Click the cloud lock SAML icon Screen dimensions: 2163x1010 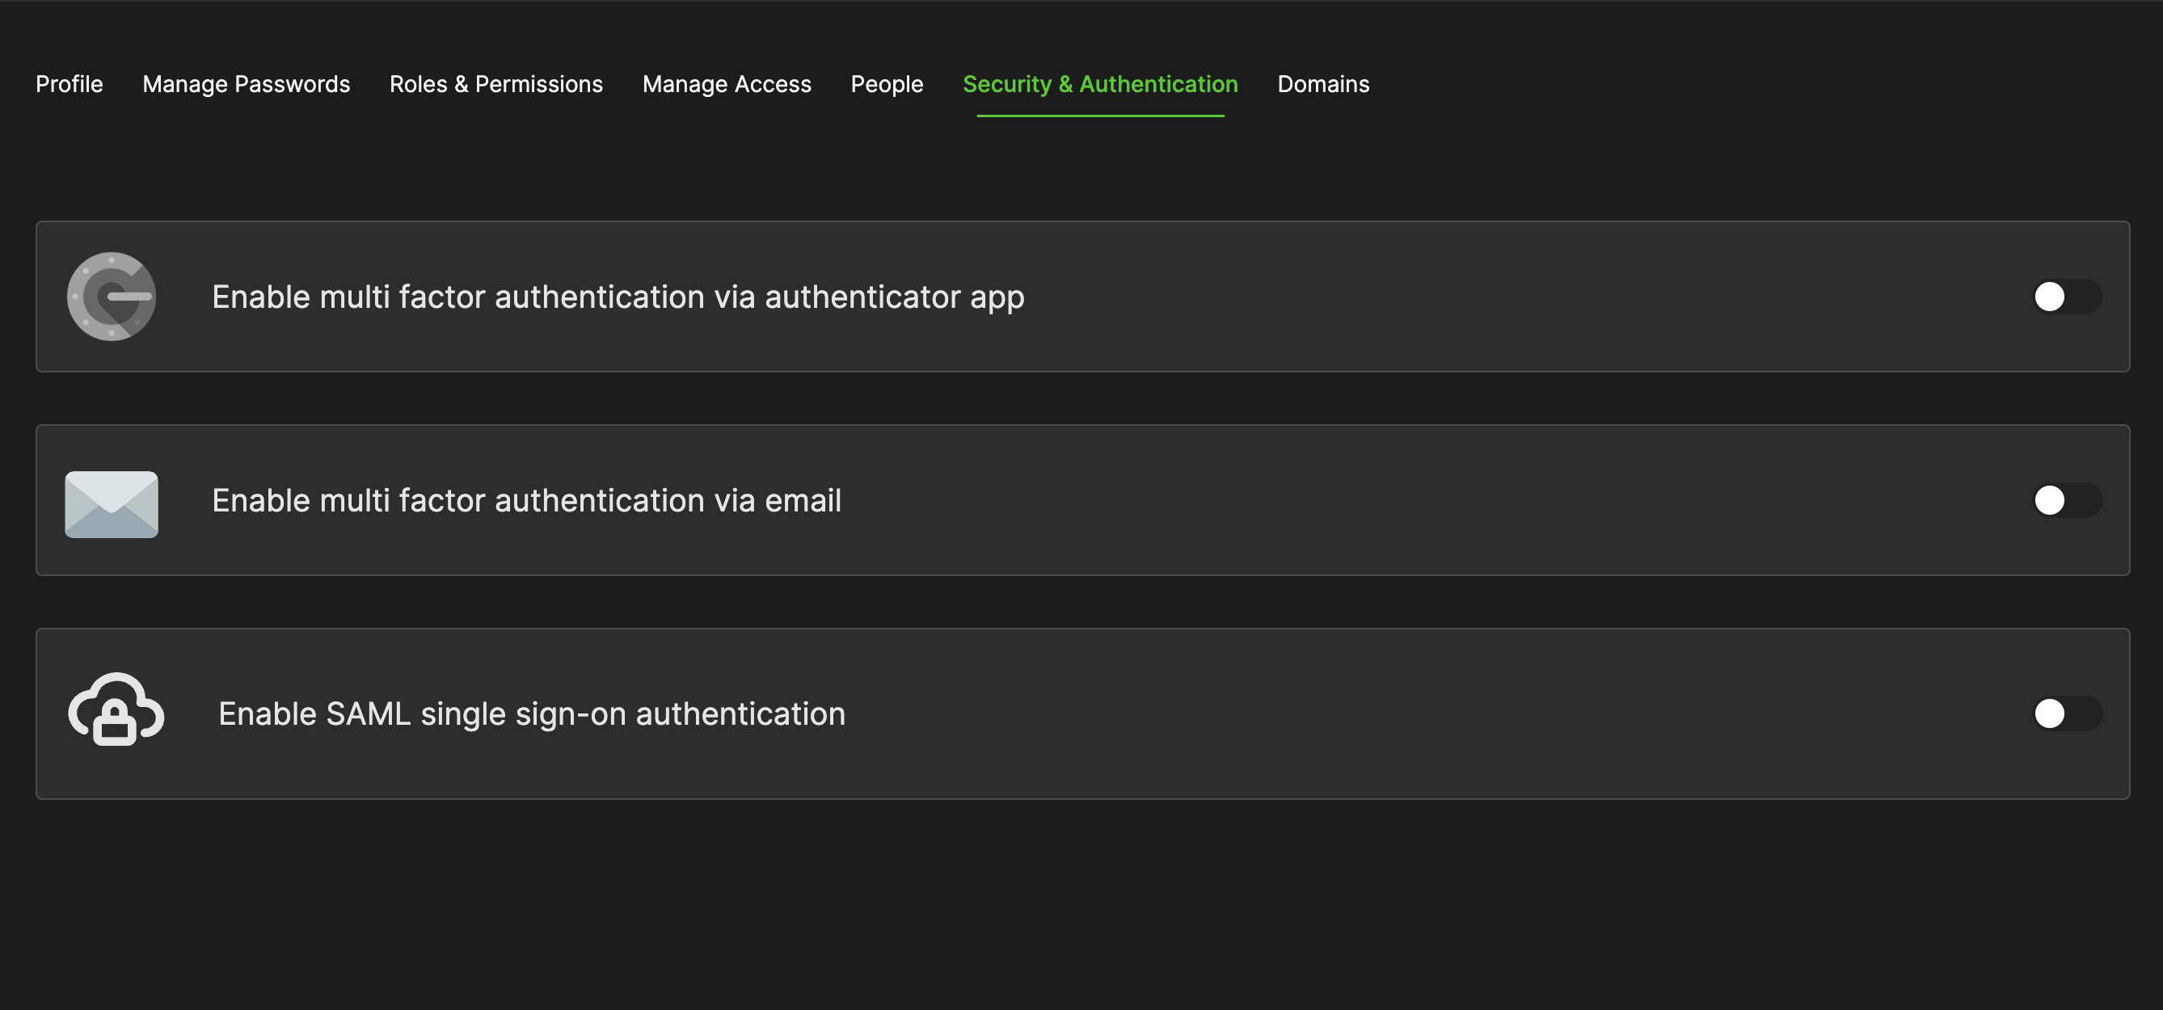pyautogui.click(x=116, y=709)
